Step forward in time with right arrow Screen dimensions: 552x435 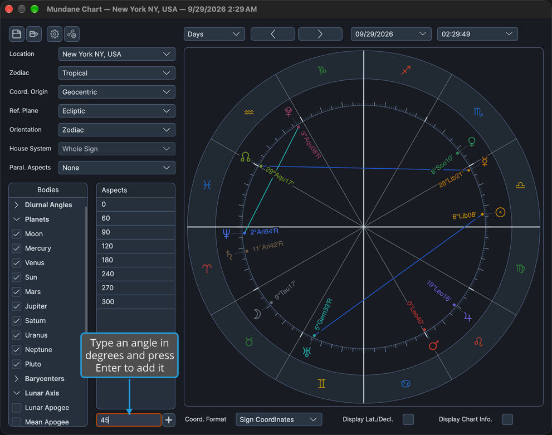(320, 34)
